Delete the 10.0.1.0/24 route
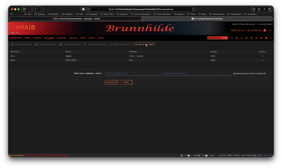 tap(262, 60)
